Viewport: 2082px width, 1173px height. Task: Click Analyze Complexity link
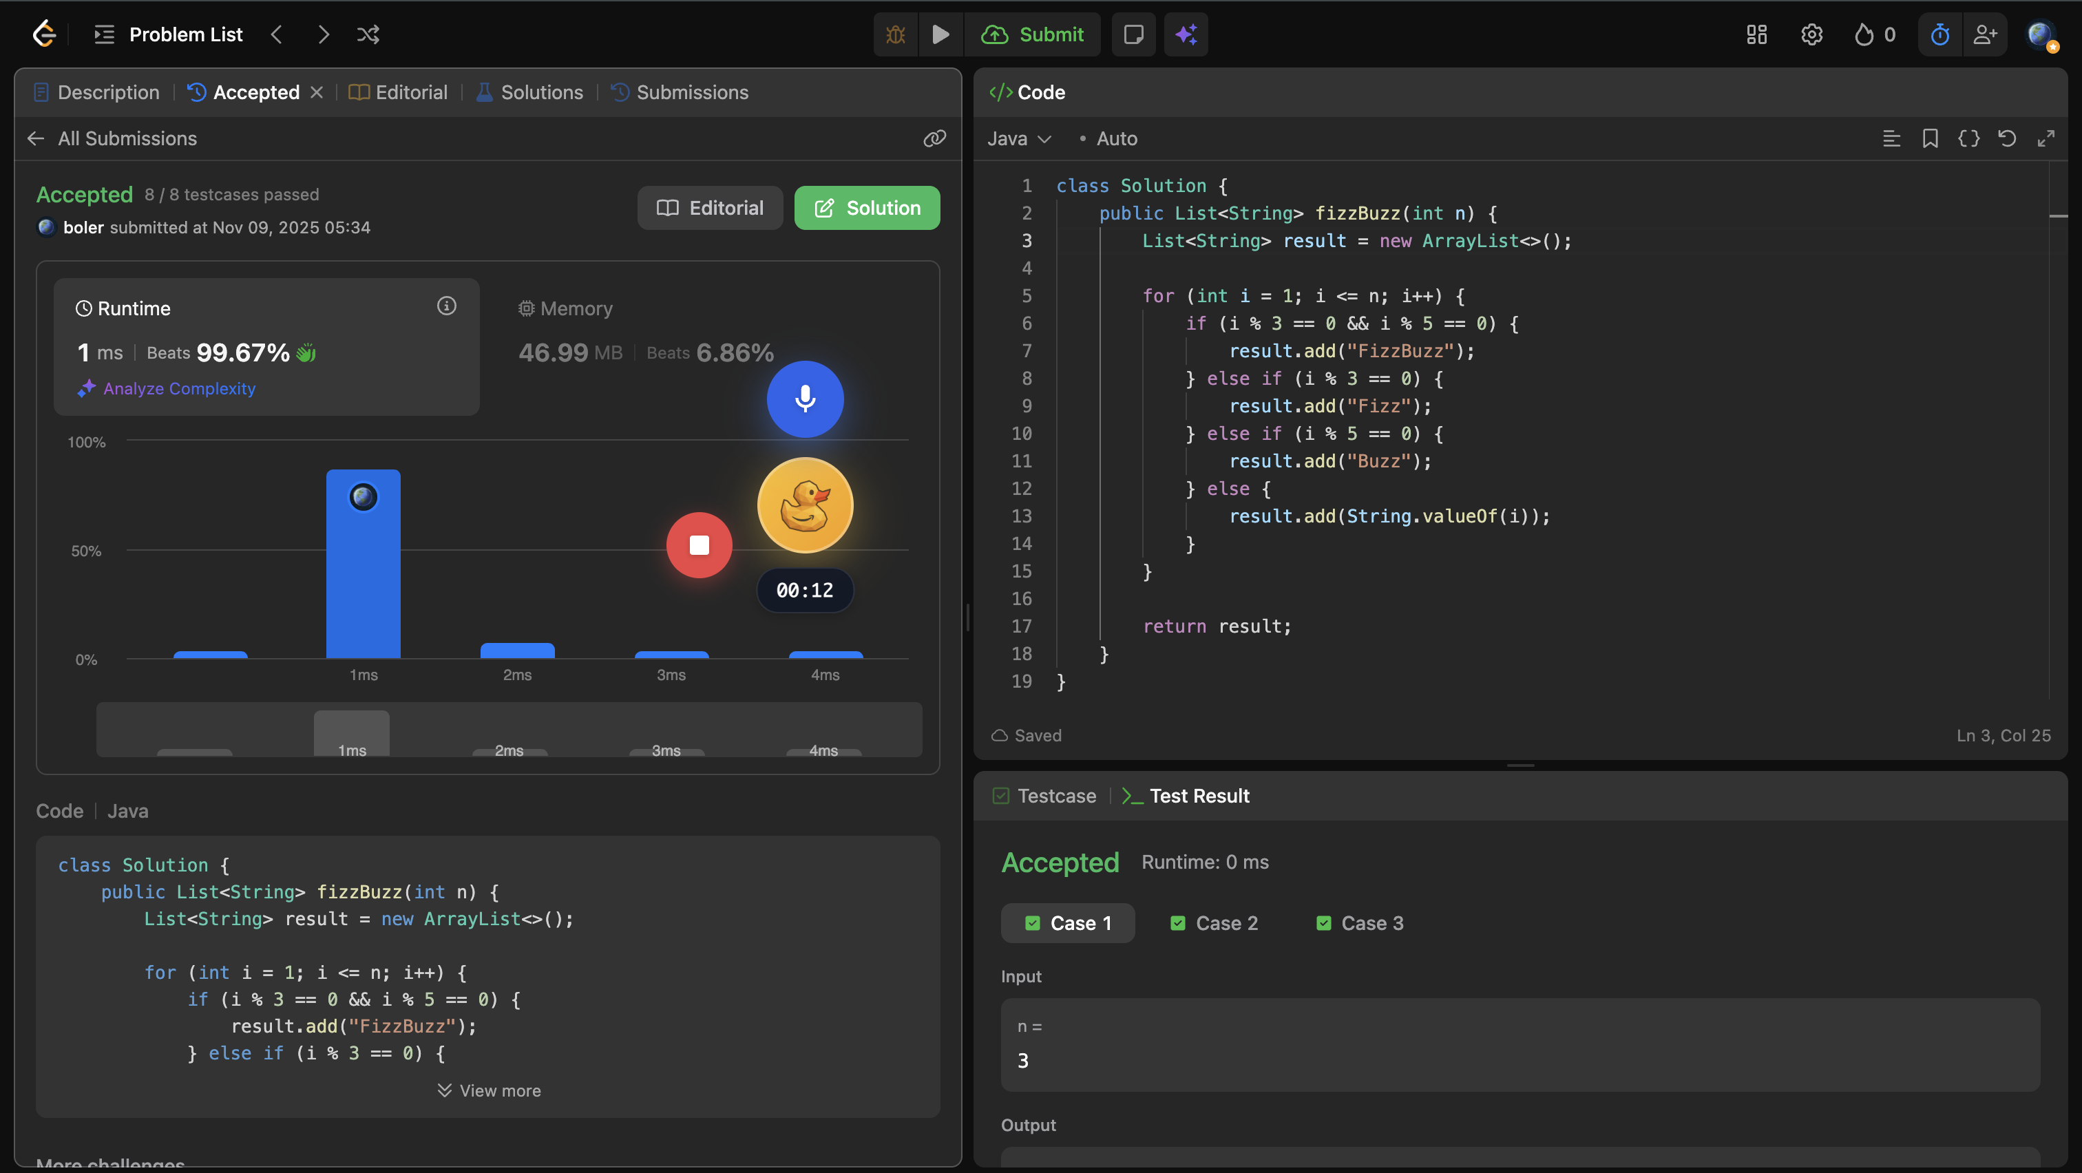pyautogui.click(x=178, y=388)
